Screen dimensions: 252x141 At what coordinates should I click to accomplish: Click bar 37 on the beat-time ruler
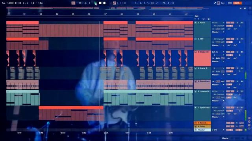[106, 14]
